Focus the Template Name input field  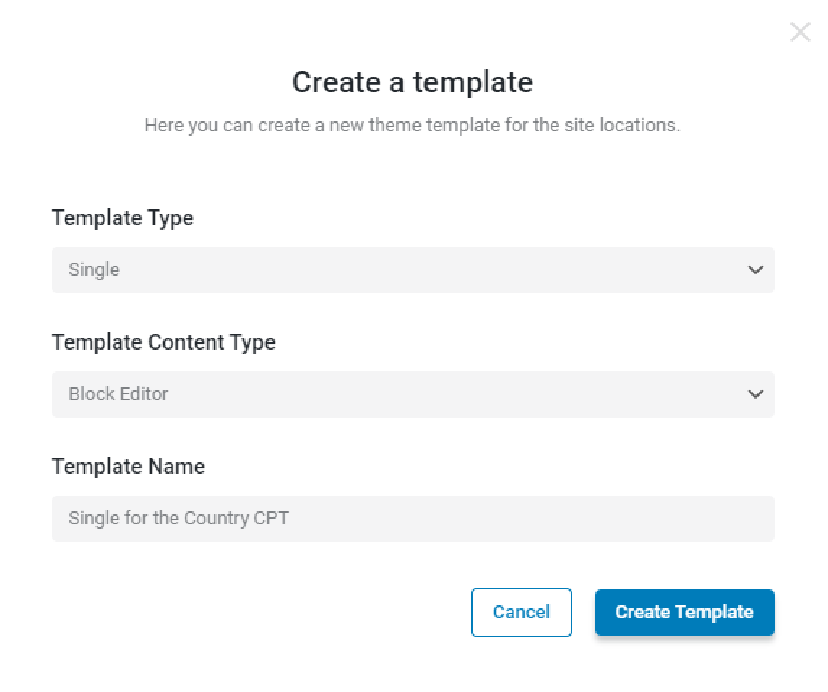pyautogui.click(x=413, y=519)
